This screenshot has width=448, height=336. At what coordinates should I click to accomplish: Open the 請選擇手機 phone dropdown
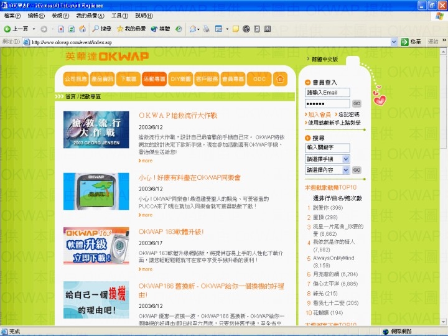click(x=346, y=159)
